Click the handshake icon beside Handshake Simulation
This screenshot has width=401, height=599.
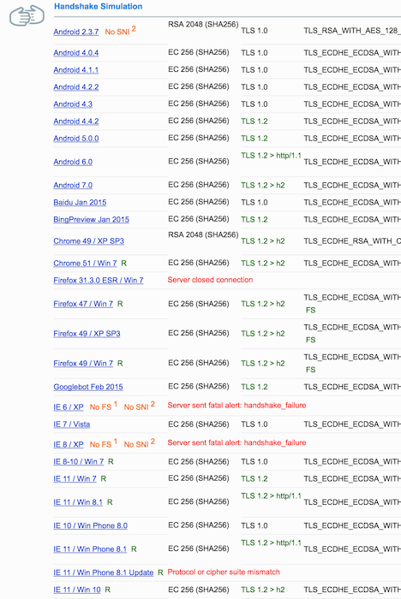(x=27, y=15)
